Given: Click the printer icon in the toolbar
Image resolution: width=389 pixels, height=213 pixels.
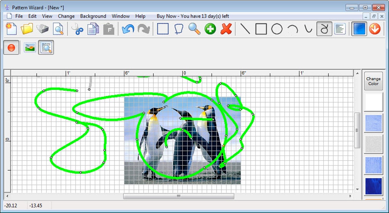Looking at the screenshot, I should (43, 29).
